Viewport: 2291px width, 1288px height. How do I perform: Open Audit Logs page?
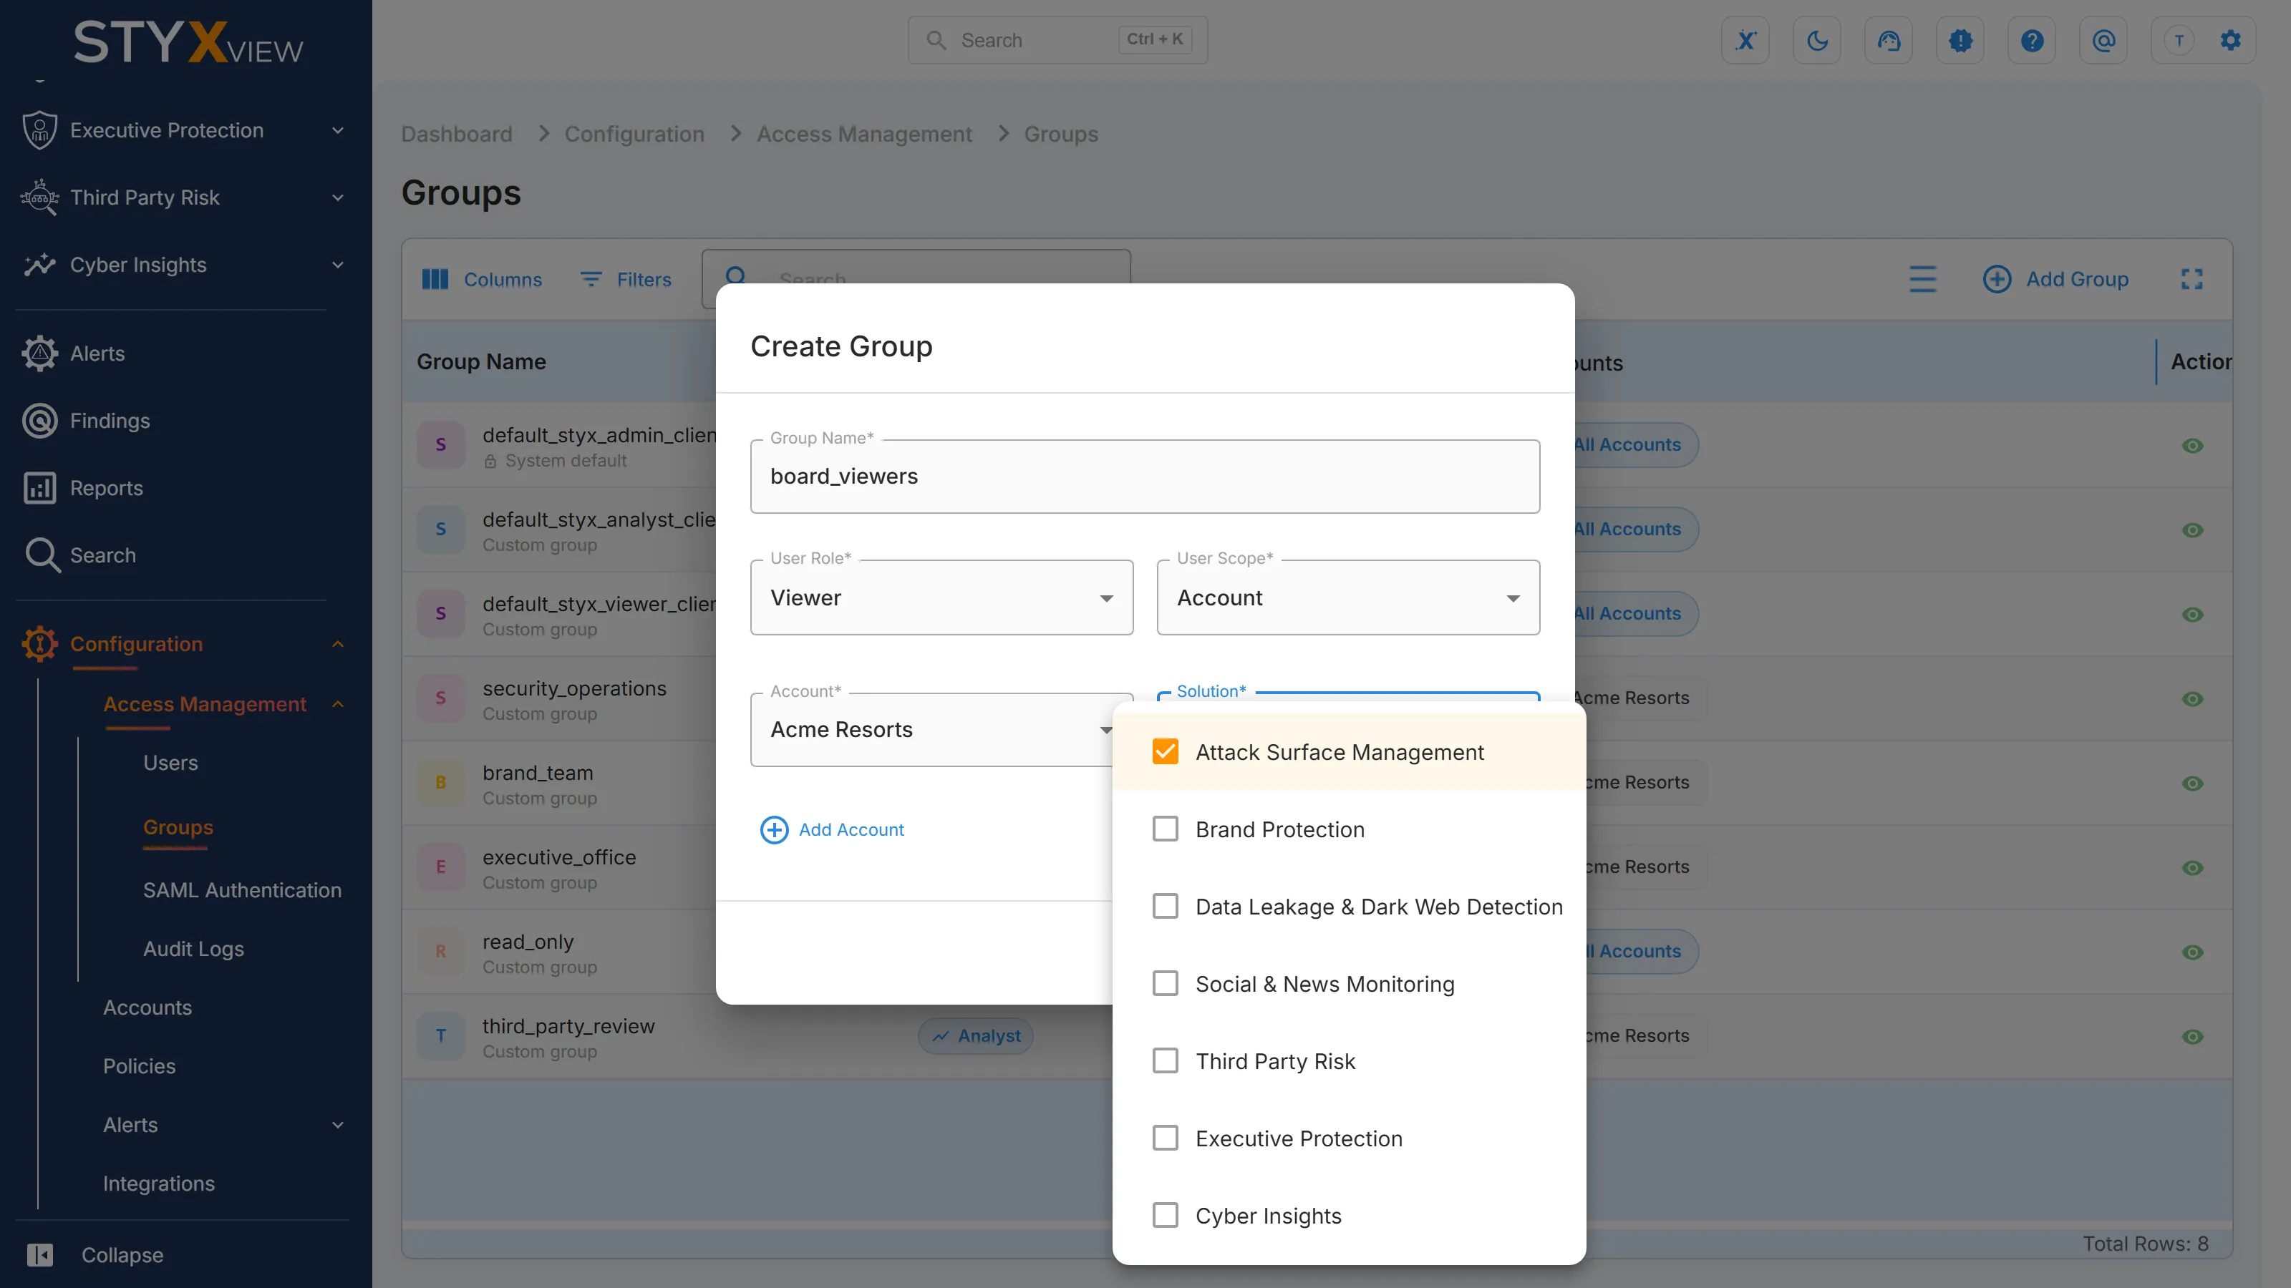(194, 948)
